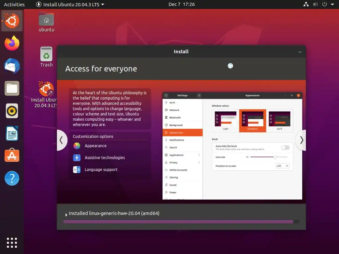Minimize the Install window
Screen dimensions: 339x254
pos(300,52)
